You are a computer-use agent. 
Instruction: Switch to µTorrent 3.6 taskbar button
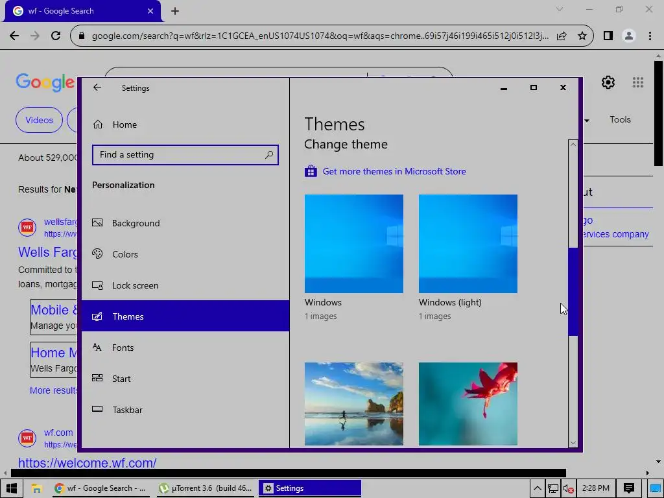coord(206,488)
